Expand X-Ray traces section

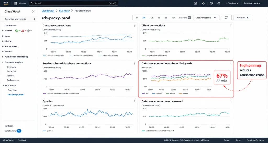point(3,46)
